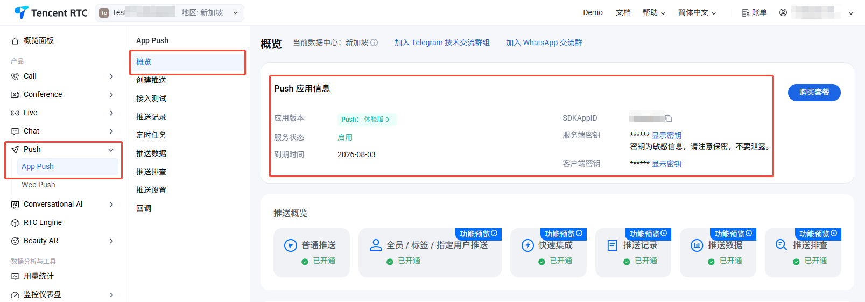The image size is (865, 302).
Task: Click the Live broadcast icon
Action: coord(15,113)
